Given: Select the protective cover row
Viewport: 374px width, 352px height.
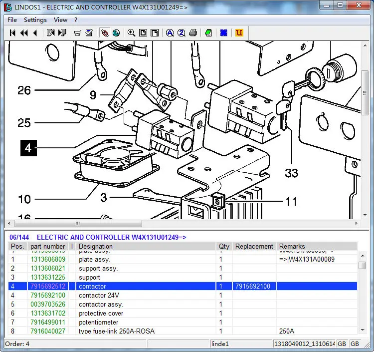Looking at the screenshot, I should [x=183, y=314].
